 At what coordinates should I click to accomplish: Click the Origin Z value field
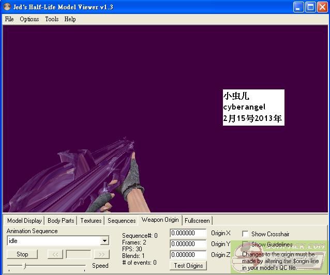coord(188,255)
